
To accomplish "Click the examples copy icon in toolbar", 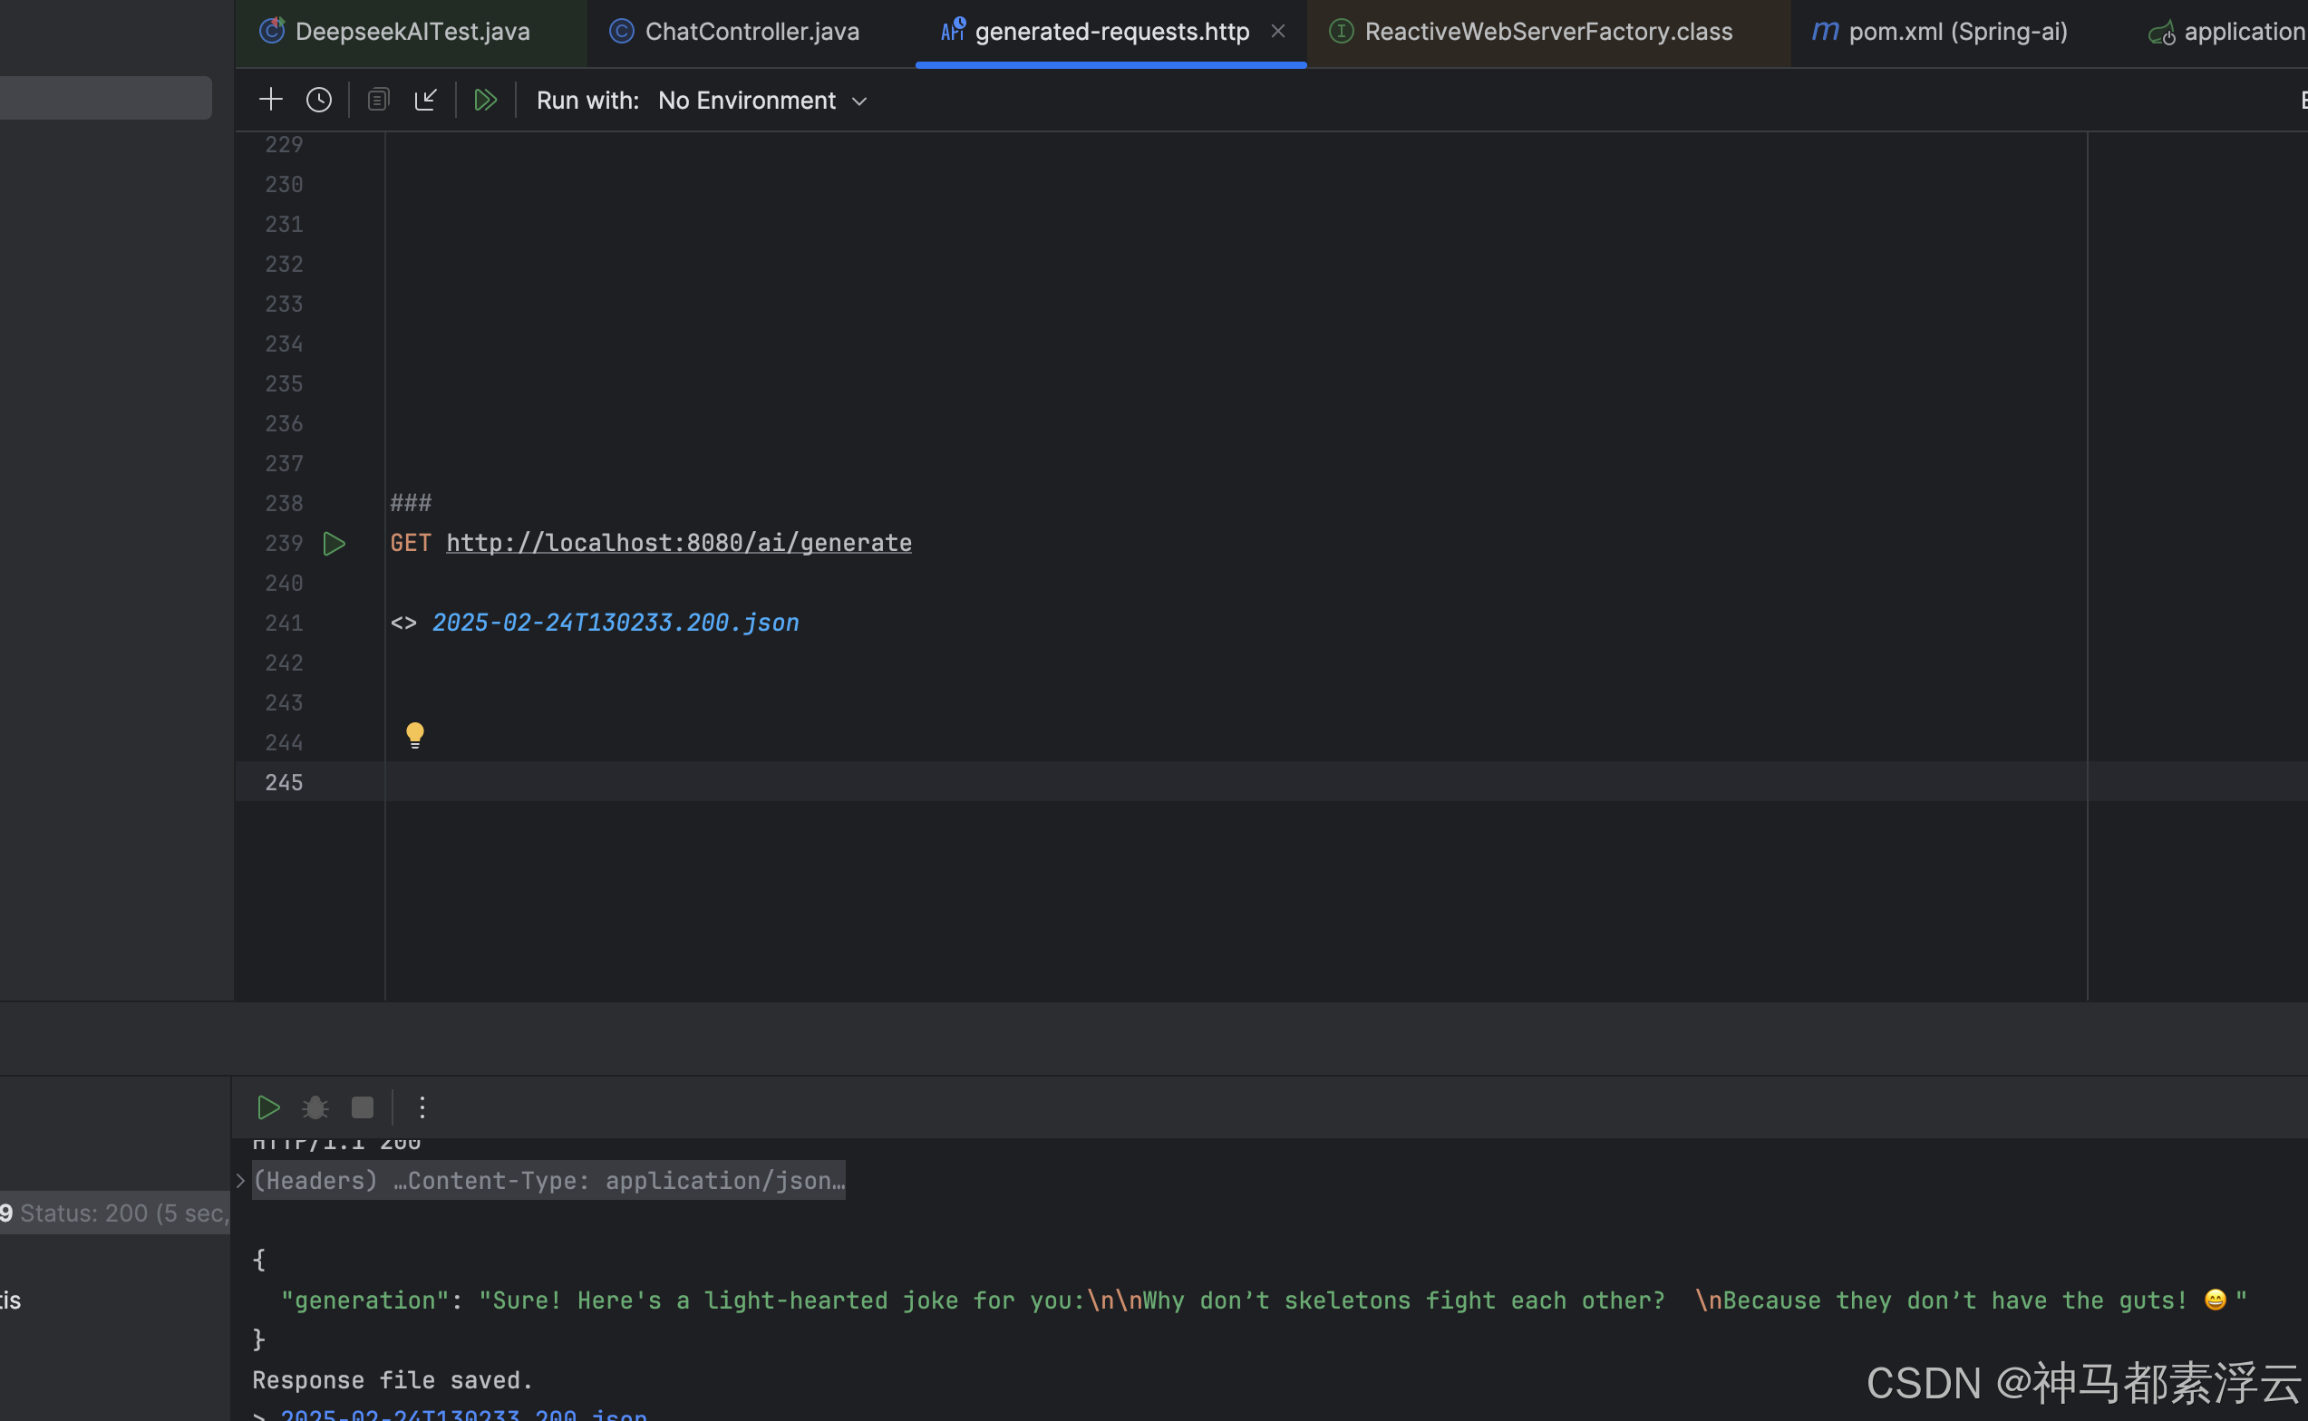I will coord(378,100).
